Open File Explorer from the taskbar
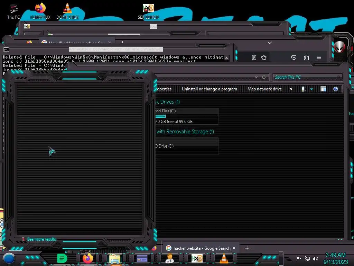354x266 pixels. (115, 259)
